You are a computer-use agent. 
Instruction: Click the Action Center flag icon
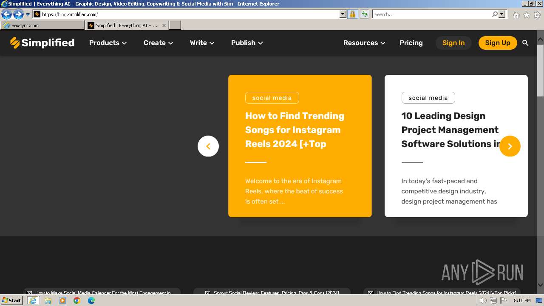tap(504, 300)
